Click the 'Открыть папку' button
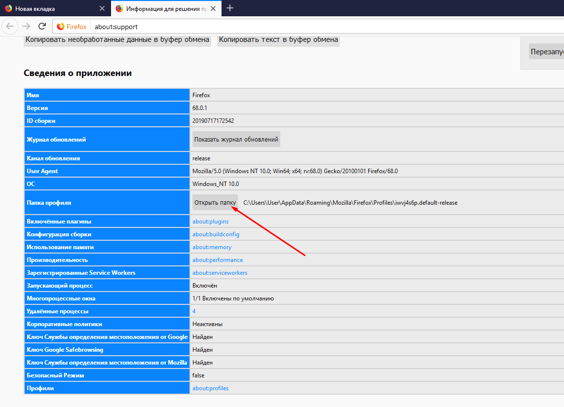 pyautogui.click(x=215, y=203)
